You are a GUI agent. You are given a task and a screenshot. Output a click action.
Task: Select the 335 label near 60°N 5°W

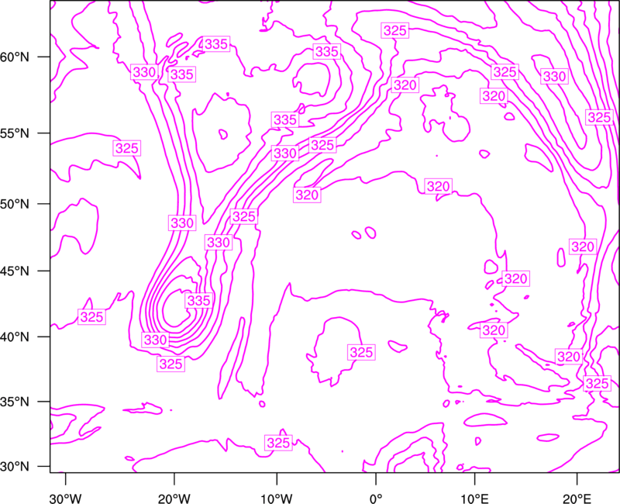point(326,52)
